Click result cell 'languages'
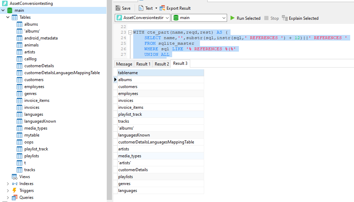354x202 pixels. coord(161,191)
